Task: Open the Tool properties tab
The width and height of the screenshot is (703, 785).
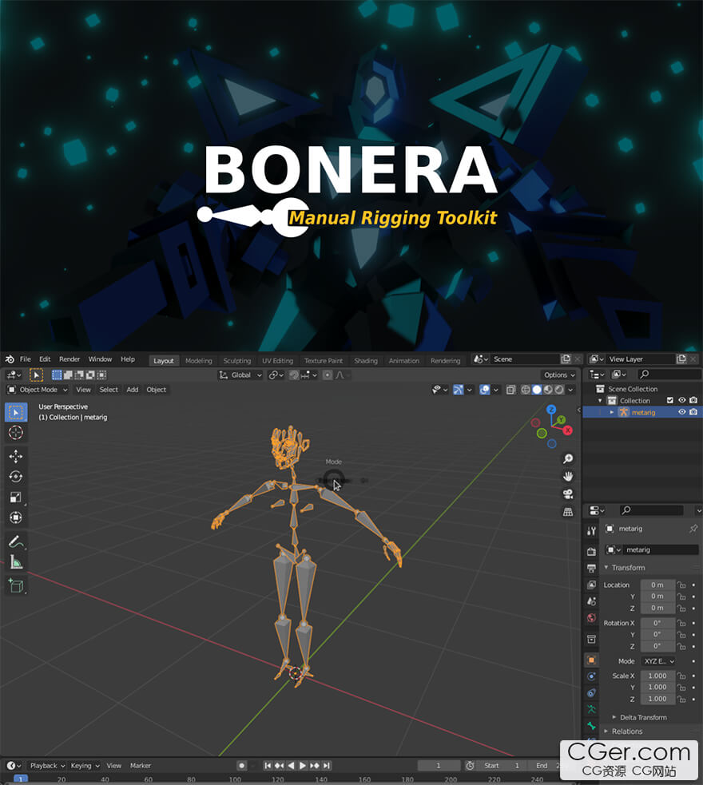Action: (591, 531)
